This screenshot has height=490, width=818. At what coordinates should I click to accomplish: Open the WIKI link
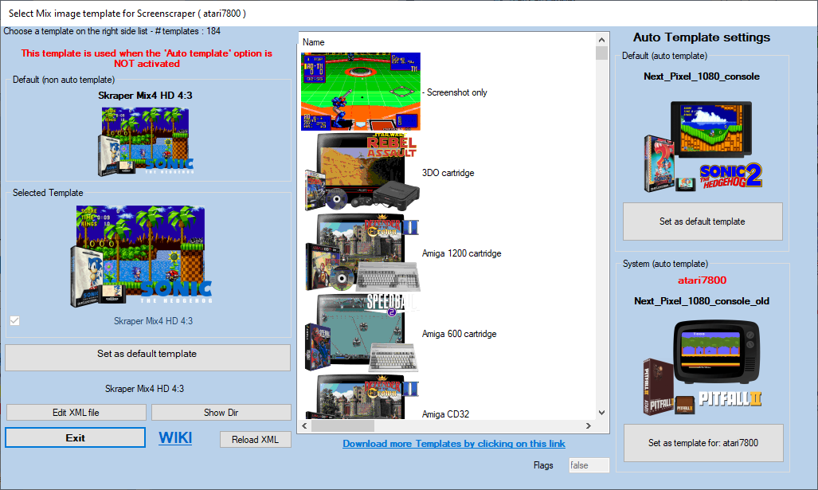[x=175, y=437]
